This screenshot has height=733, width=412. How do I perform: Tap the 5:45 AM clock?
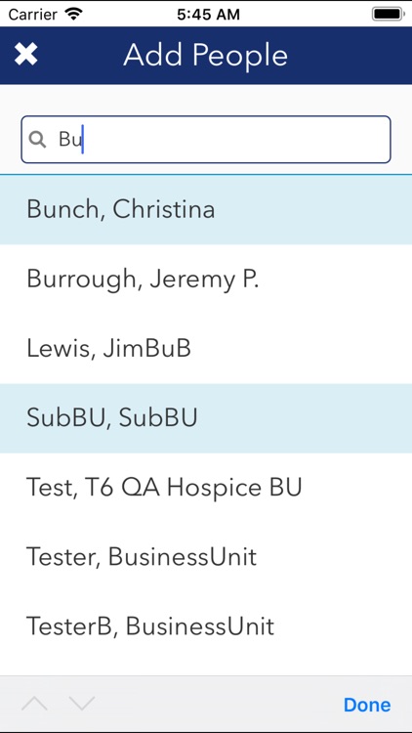point(208,15)
